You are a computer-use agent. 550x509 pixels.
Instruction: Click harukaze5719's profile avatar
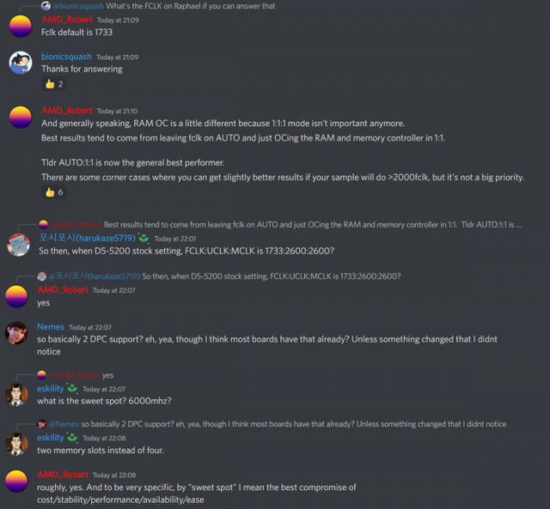click(18, 245)
